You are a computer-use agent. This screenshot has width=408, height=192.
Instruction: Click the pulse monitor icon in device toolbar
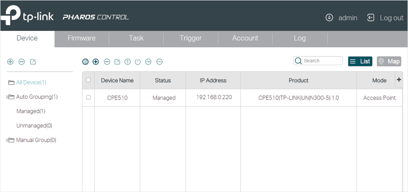[148, 62]
